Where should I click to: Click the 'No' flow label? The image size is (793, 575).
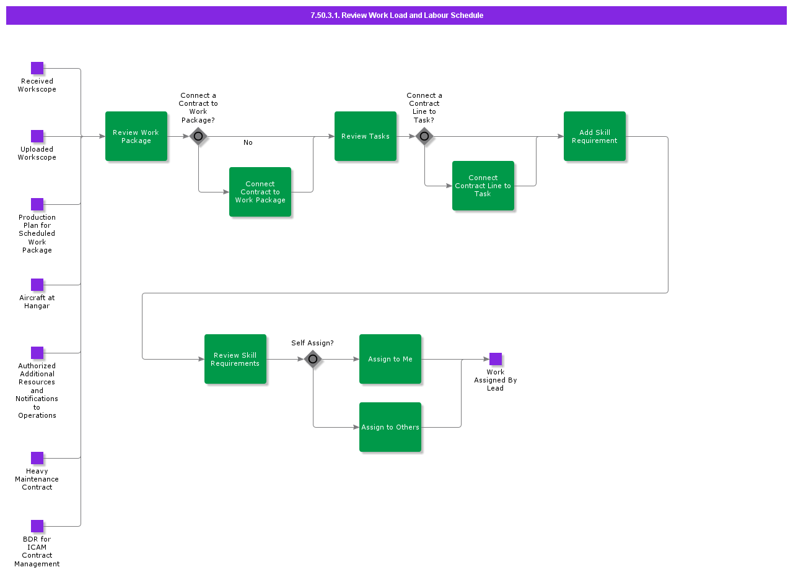[248, 142]
